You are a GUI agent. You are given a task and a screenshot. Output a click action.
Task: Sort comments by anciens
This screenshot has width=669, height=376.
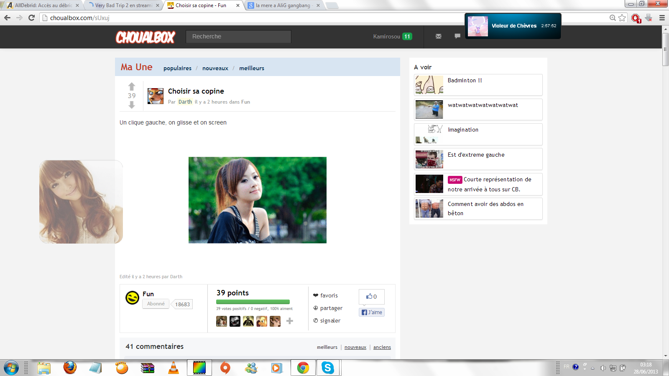(382, 347)
